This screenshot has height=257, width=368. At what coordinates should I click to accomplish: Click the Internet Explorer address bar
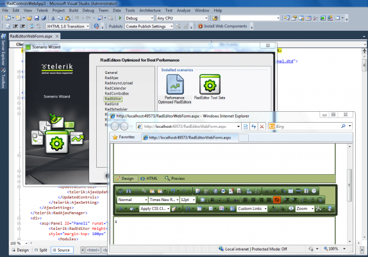[x=188, y=127]
